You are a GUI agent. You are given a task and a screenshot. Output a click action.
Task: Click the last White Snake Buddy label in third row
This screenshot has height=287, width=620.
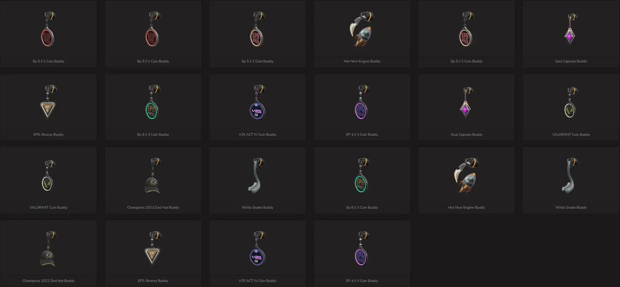[x=571, y=208]
